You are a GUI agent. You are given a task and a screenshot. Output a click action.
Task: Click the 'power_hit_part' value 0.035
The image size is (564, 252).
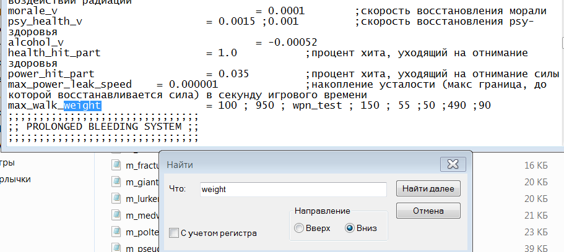point(233,74)
